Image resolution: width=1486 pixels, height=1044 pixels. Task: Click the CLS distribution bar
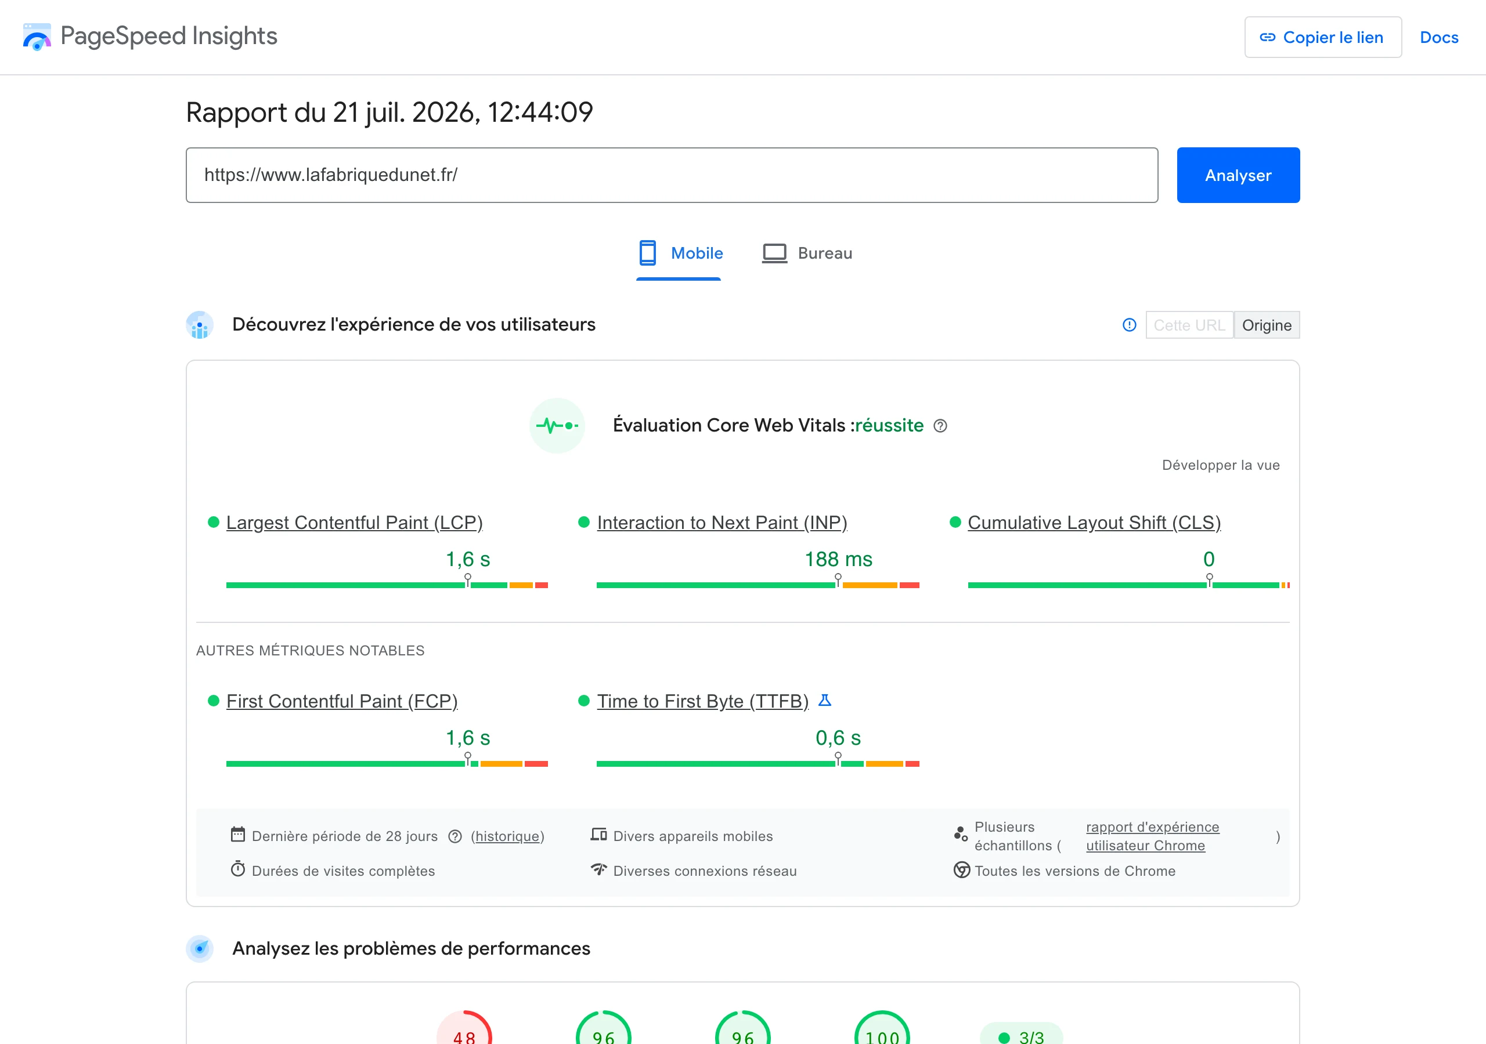click(x=1129, y=585)
